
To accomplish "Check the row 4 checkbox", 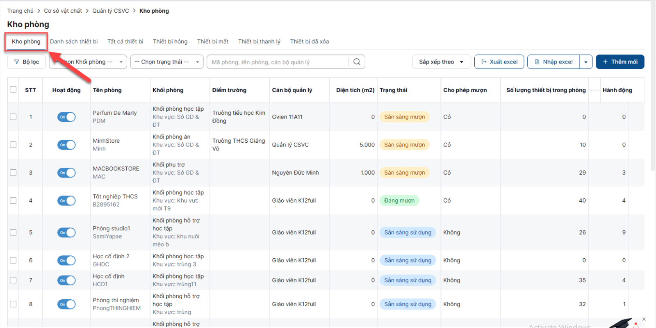I will tap(13, 200).
